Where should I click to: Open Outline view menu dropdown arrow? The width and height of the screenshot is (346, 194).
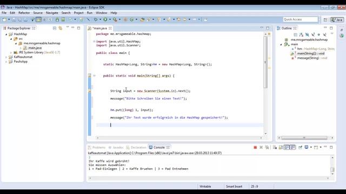coord(331,34)
